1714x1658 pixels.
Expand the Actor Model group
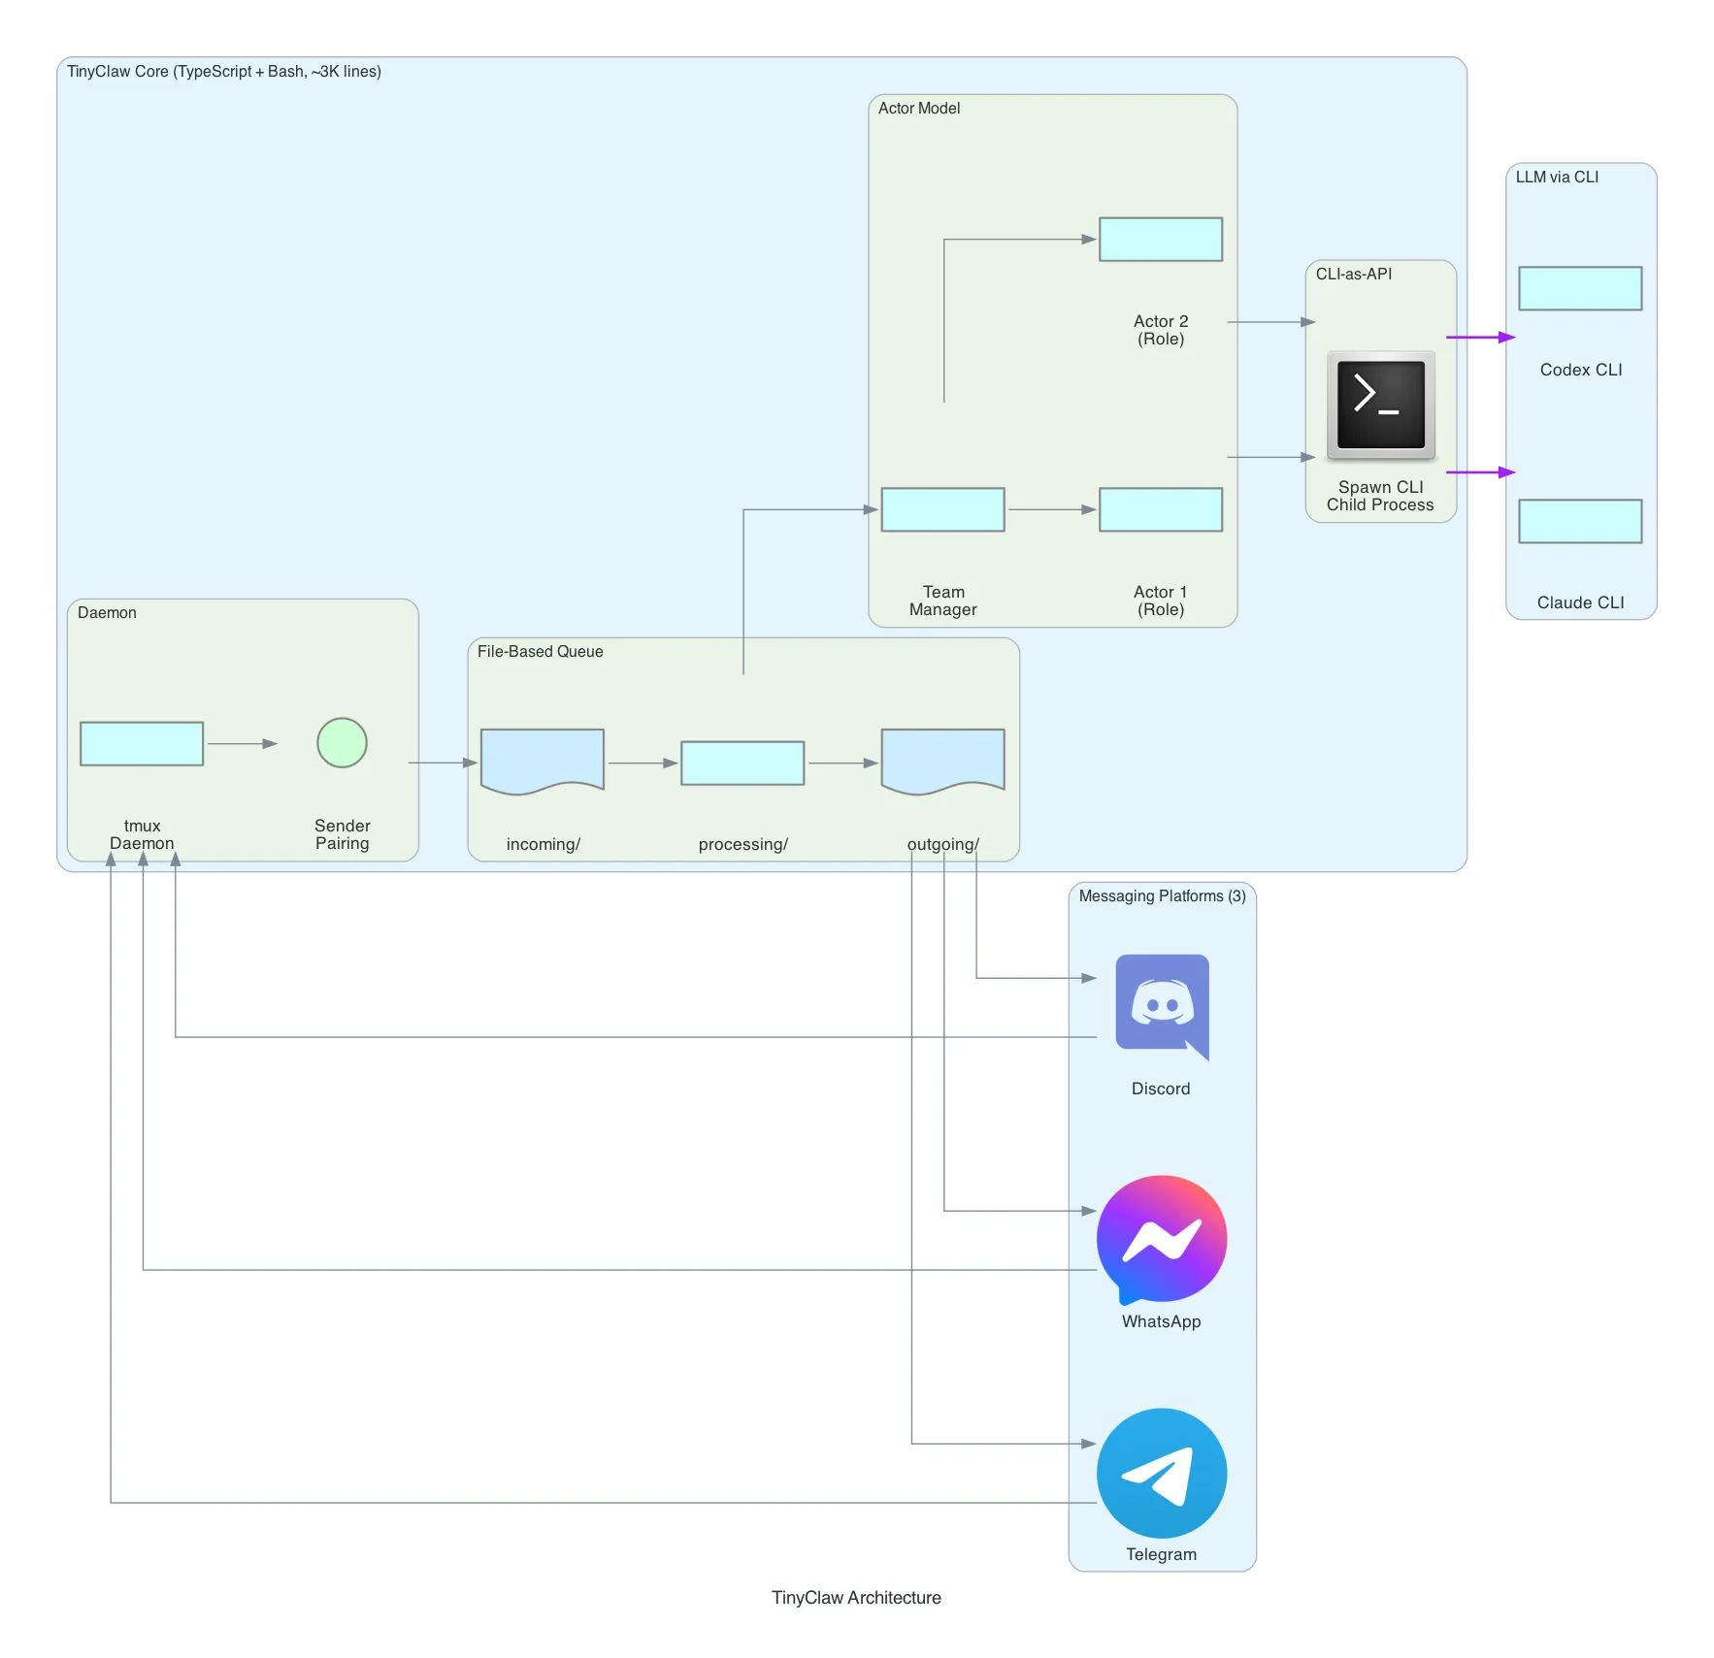[918, 109]
